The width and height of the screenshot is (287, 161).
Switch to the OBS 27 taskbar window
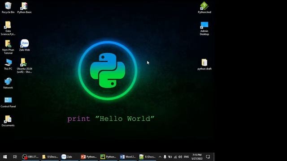30,157
